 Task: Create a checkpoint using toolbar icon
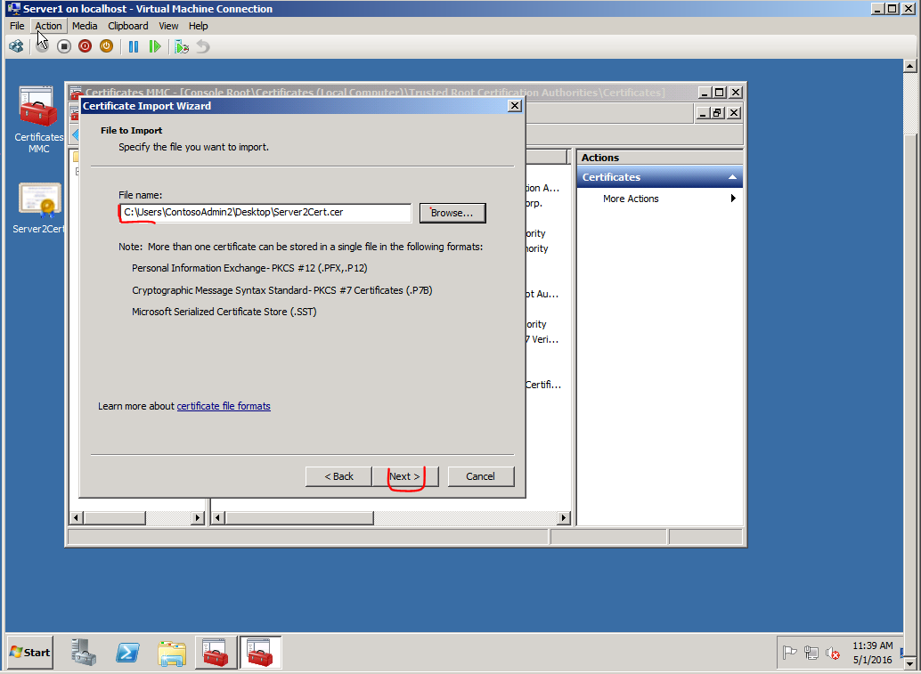(182, 46)
